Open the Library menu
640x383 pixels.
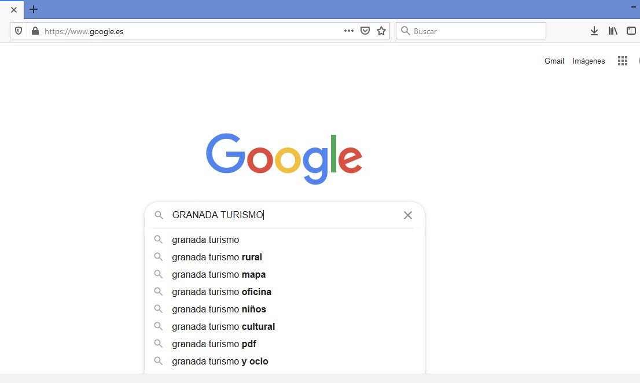pos(613,31)
